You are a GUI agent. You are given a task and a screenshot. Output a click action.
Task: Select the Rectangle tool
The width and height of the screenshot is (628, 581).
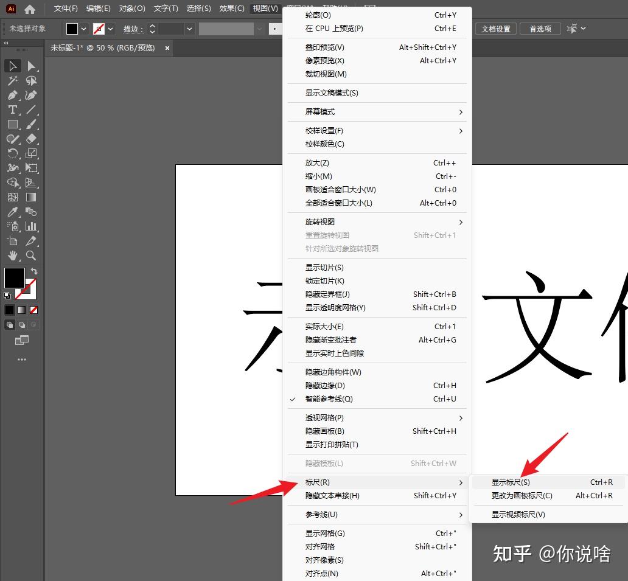[x=12, y=124]
